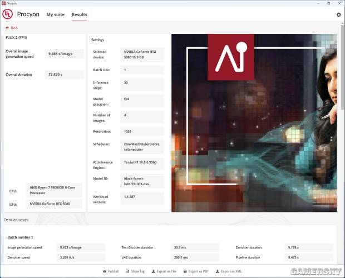Image resolution: width=345 pixels, height=278 pixels.
Task: Open the Show log button
Action: click(135, 271)
